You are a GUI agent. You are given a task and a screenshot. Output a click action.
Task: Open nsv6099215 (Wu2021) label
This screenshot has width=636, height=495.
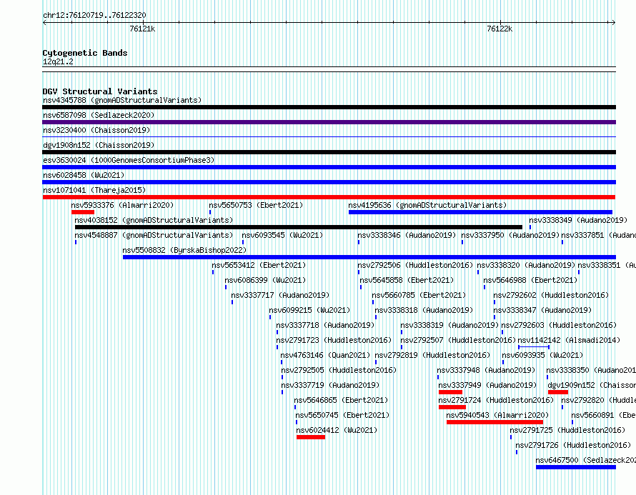click(309, 310)
